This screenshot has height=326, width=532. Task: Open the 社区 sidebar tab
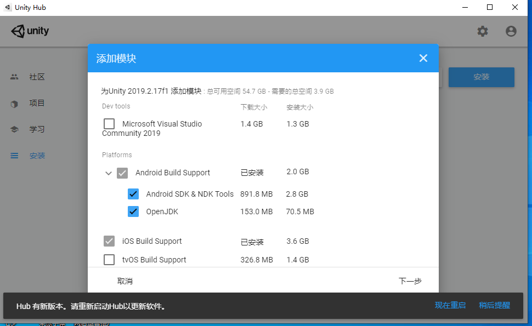37,77
